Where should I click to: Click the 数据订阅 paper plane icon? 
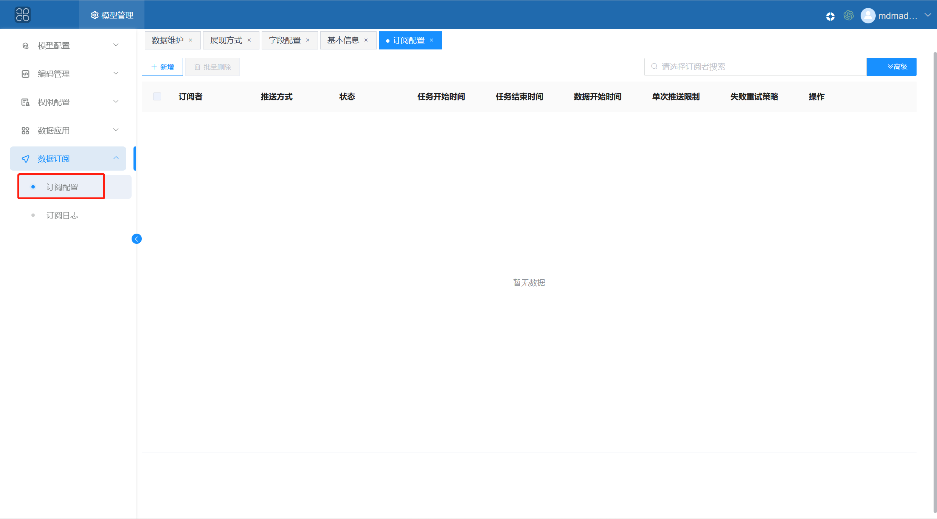click(x=25, y=159)
